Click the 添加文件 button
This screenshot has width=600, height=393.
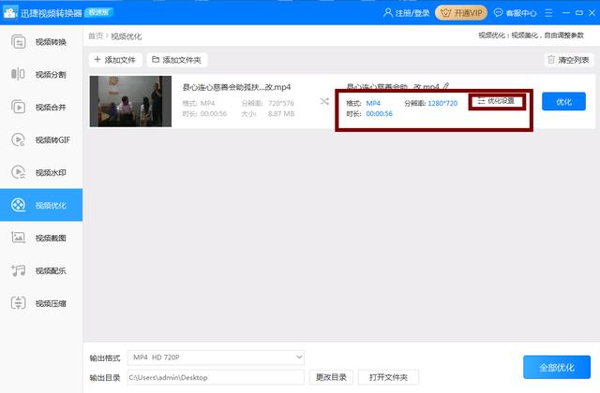115,60
